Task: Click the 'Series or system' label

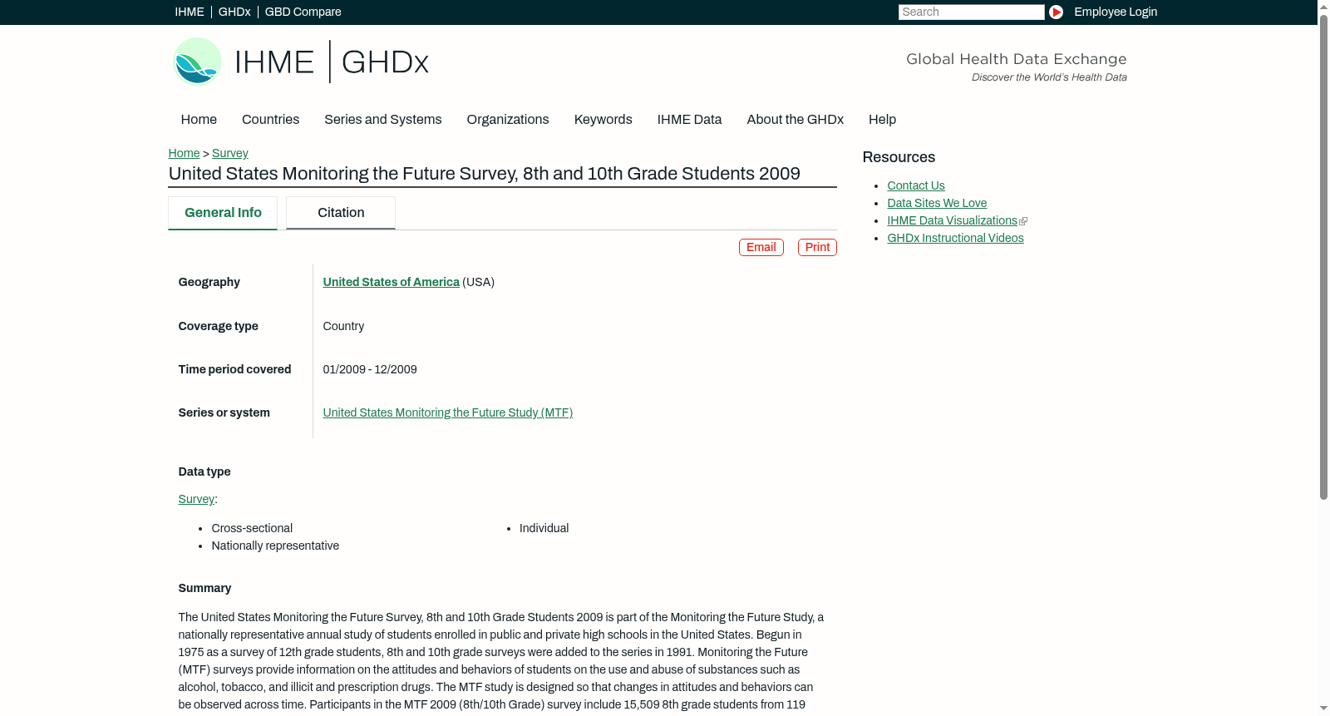Action: coord(224,412)
